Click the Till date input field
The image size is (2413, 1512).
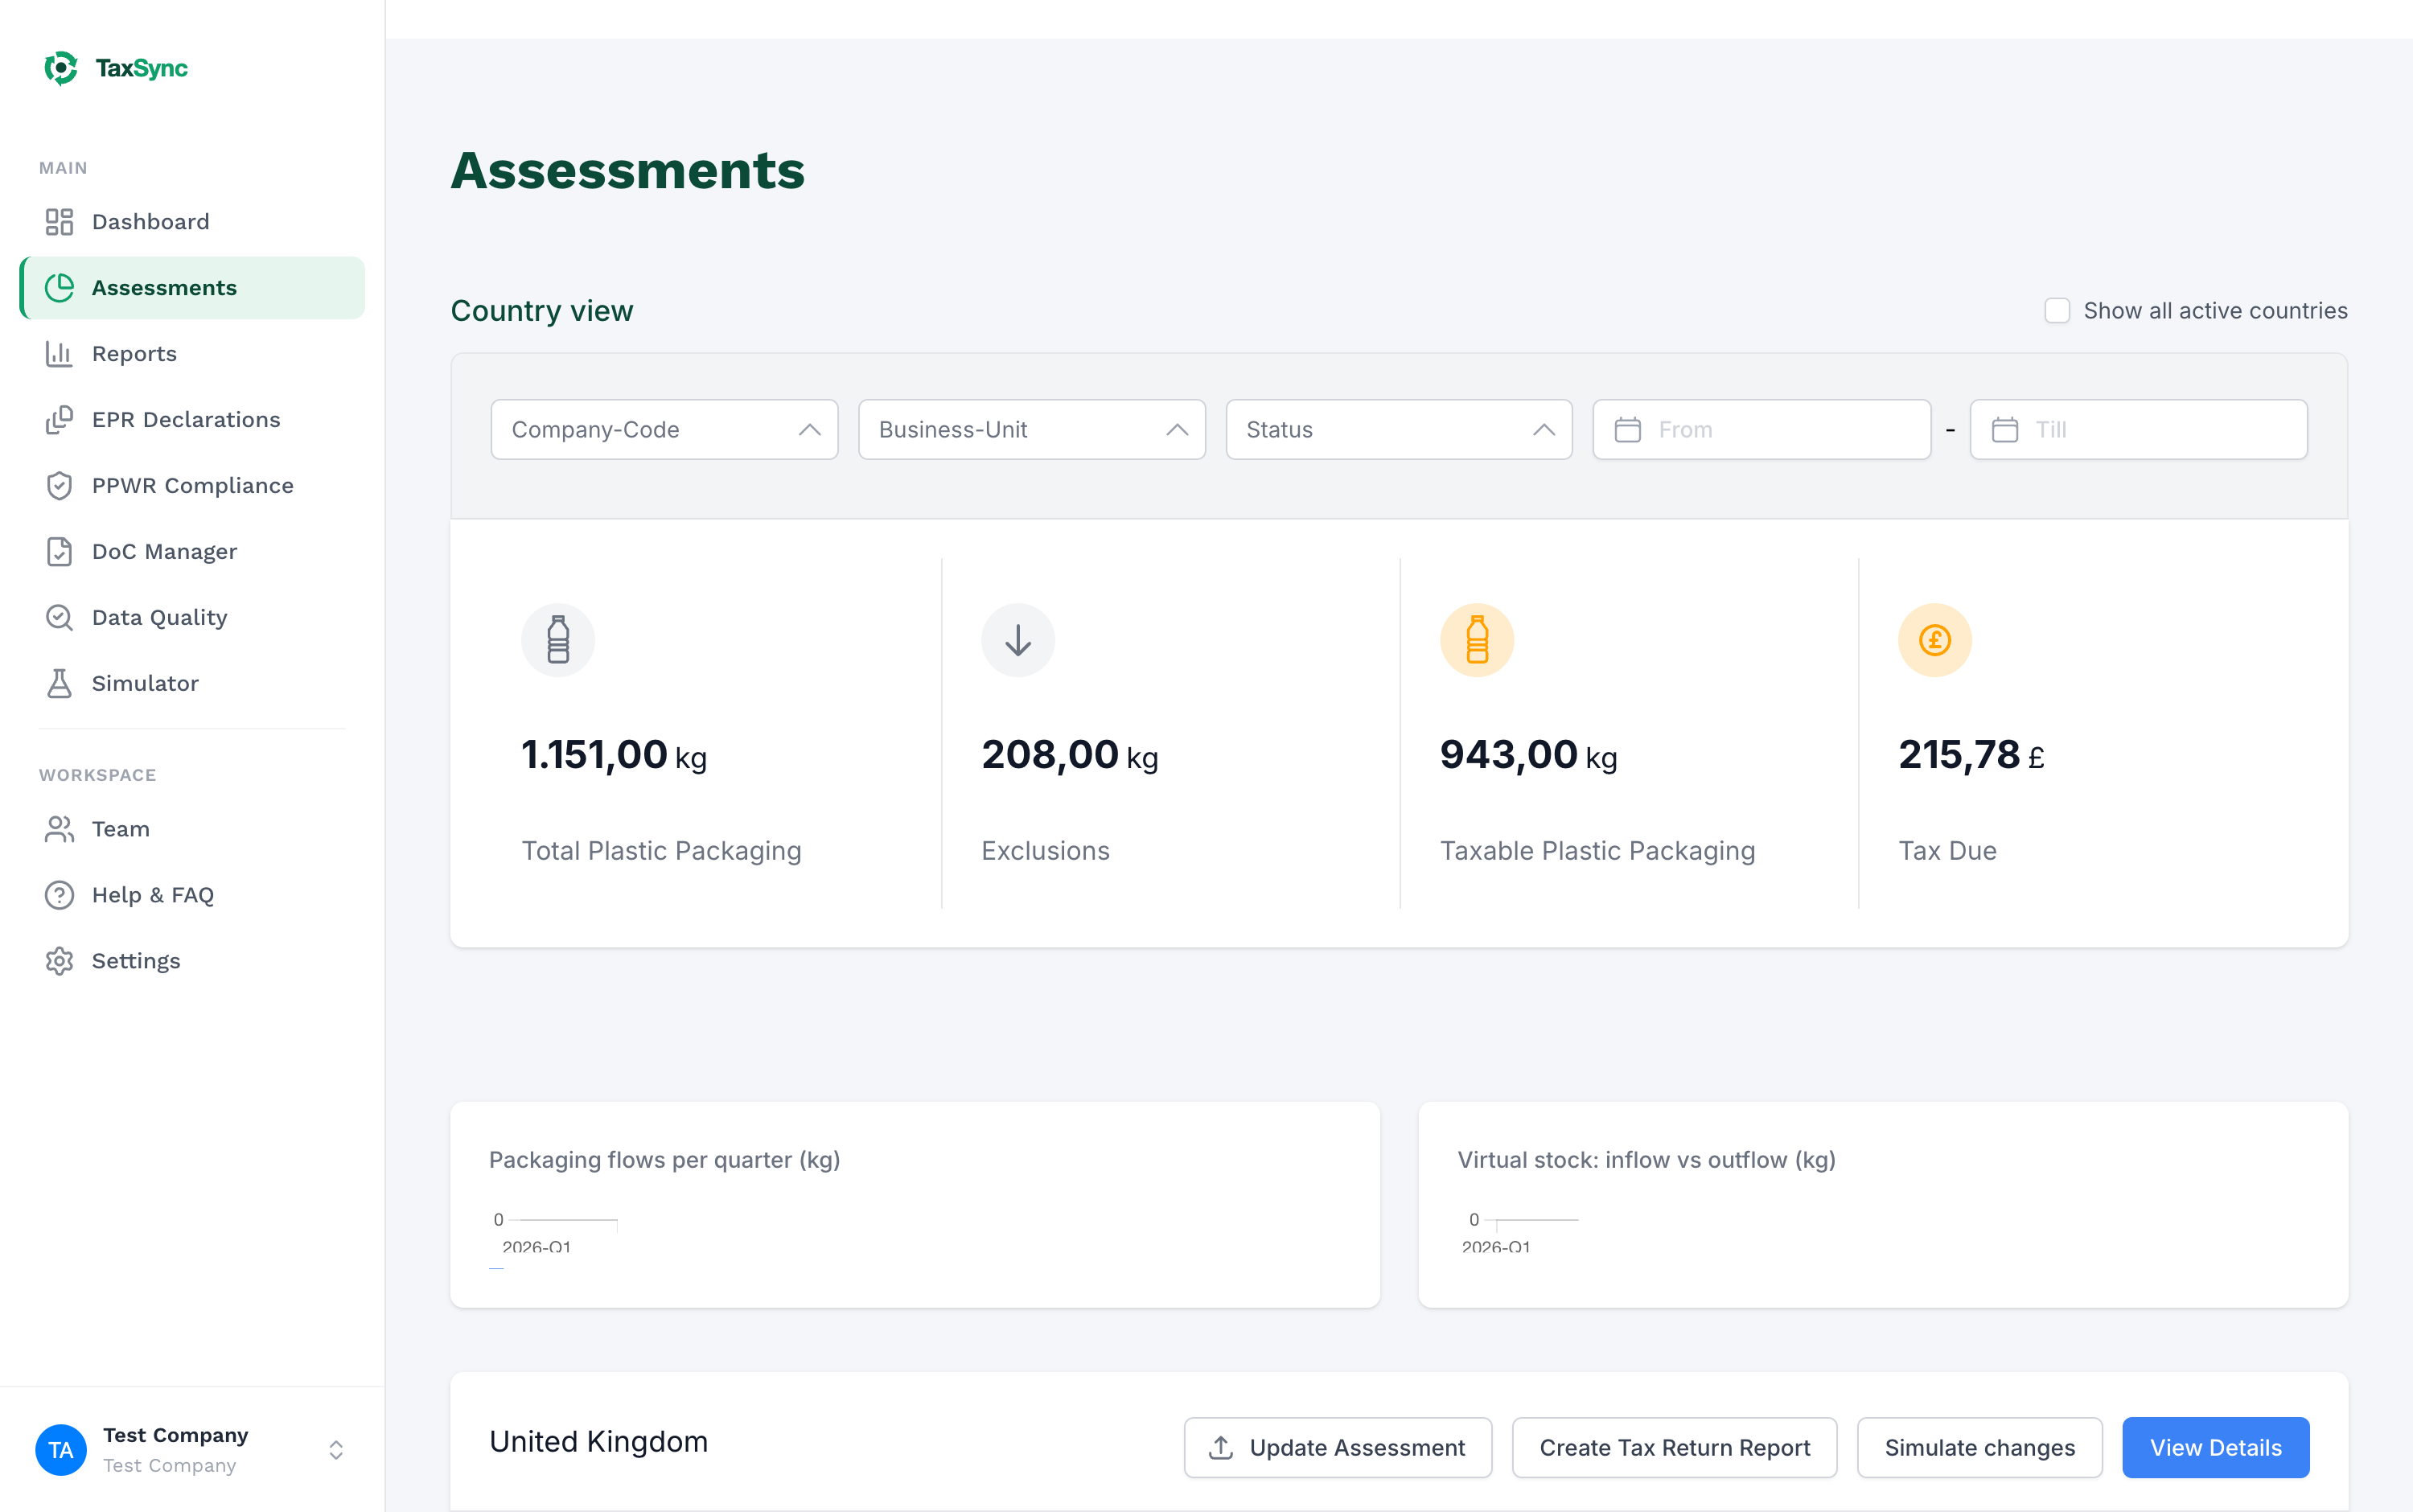point(2139,430)
